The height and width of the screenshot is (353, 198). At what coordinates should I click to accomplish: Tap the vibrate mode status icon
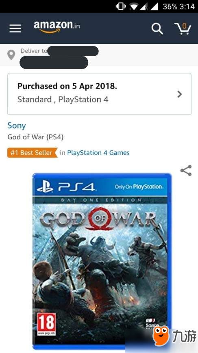[121, 6]
